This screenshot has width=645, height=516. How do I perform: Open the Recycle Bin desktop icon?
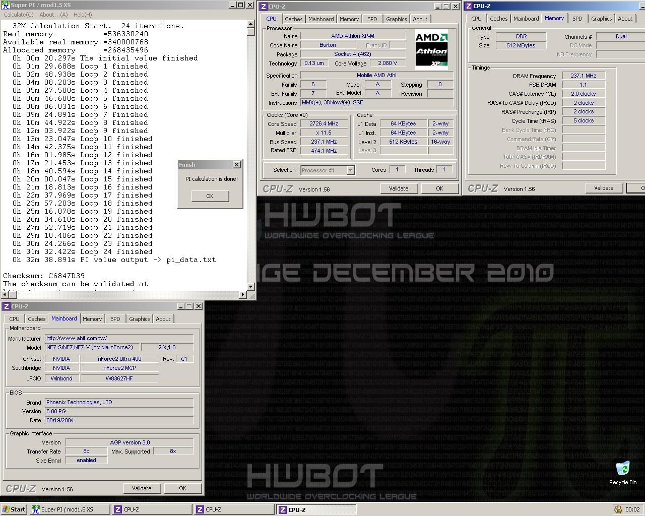623,473
